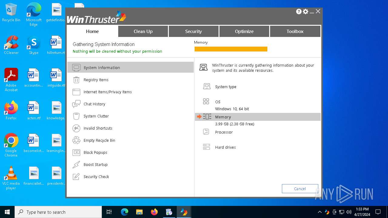Select Invalid Shortcuts in the list
Viewport: 388px width, 218px height.
pos(130,128)
